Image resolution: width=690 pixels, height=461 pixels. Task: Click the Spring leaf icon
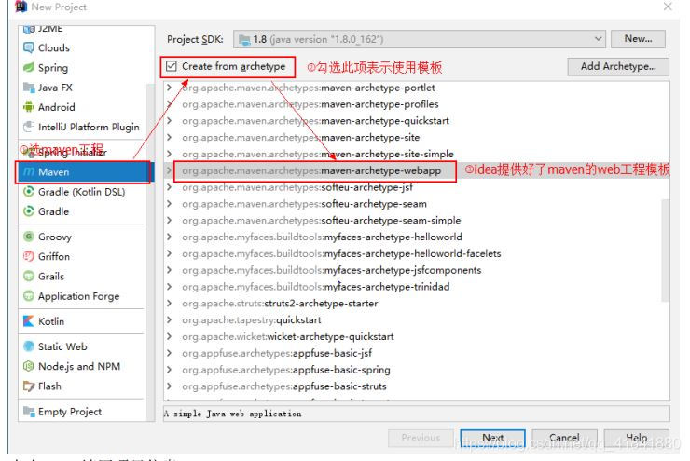coord(29,67)
